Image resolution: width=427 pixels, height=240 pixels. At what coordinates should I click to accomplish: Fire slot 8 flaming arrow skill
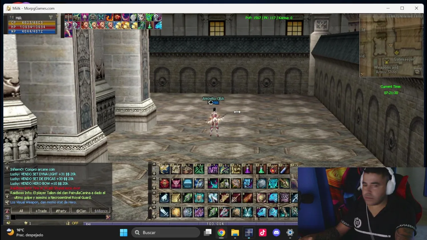click(x=248, y=198)
